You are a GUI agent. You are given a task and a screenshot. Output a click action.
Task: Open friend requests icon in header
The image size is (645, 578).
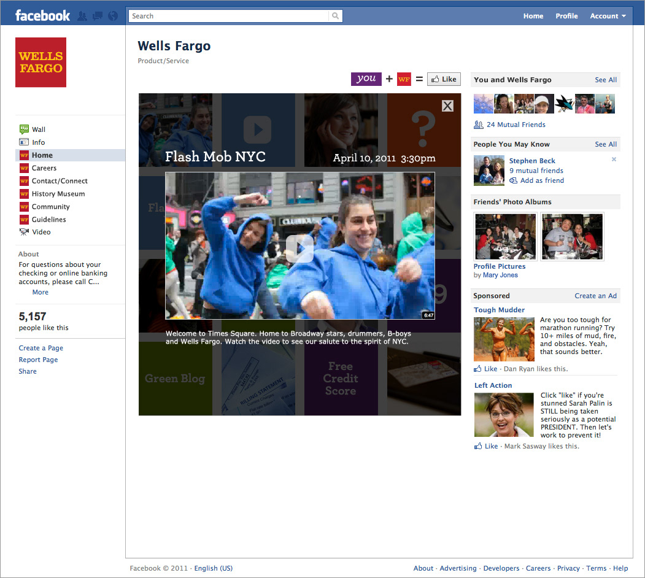coord(82,16)
